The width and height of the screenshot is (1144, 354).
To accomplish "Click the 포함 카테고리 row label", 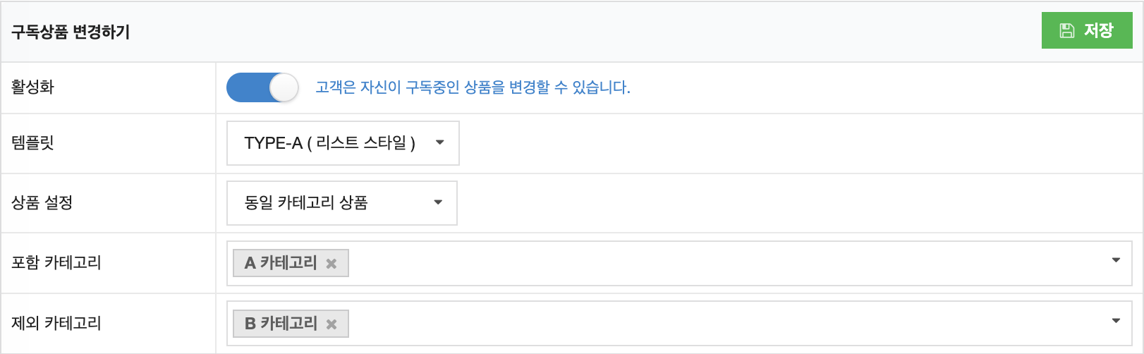I will (56, 263).
